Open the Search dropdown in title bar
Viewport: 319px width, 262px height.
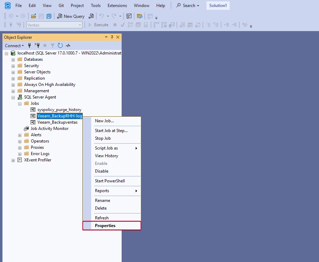click(188, 6)
